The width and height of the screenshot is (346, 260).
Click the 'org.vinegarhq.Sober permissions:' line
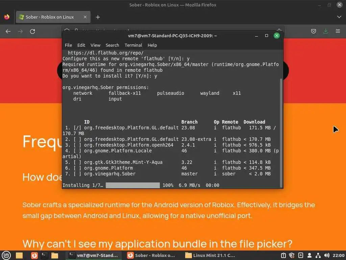[x=106, y=87]
